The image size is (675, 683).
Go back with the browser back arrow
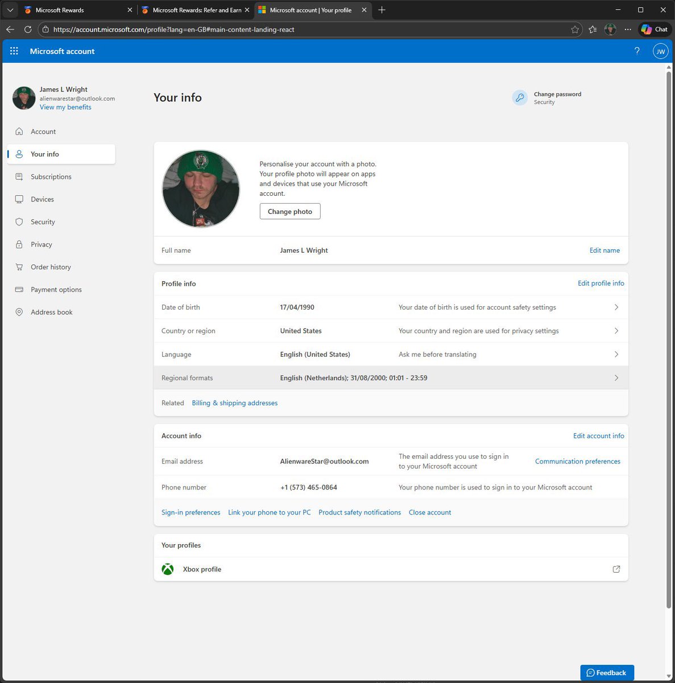coord(10,29)
